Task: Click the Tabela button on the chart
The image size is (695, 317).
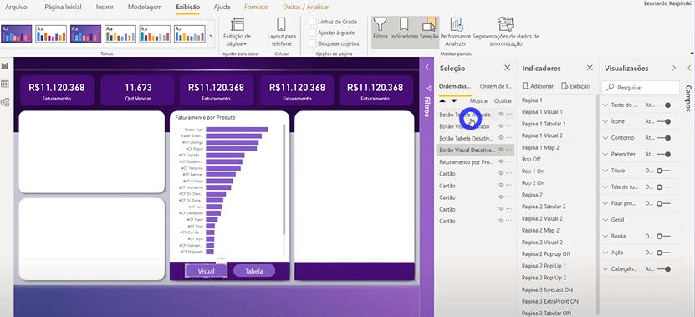Action: 254,271
